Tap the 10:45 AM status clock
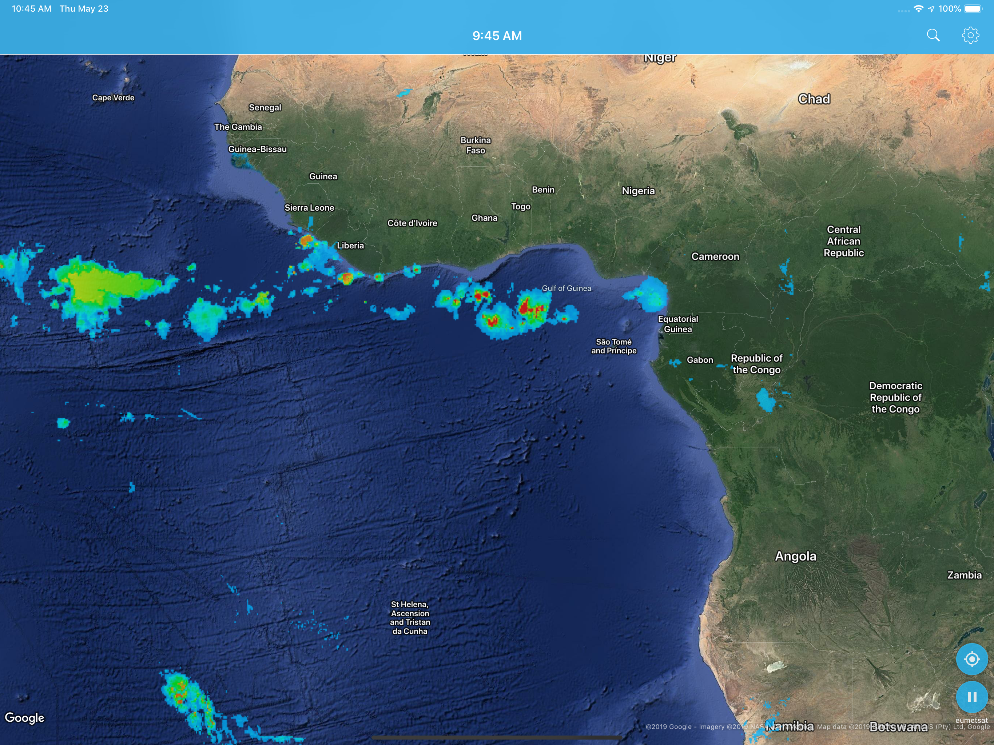Image resolution: width=994 pixels, height=745 pixels. tap(31, 8)
